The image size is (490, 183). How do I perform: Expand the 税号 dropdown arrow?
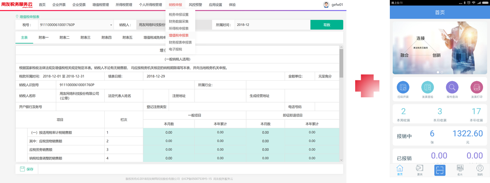click(111, 25)
